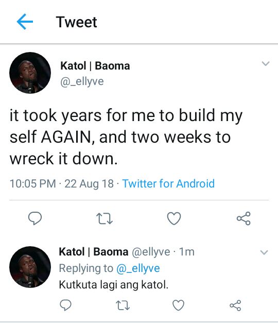Open reply author profile picture
The image size is (278, 324).
[30, 267]
